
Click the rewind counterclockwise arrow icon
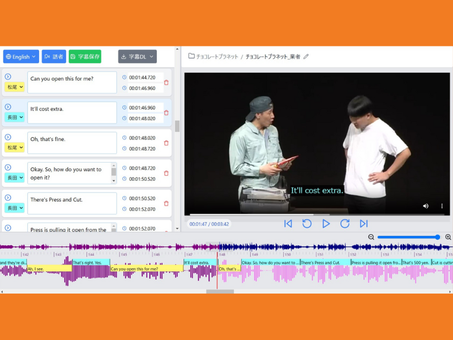(x=307, y=224)
